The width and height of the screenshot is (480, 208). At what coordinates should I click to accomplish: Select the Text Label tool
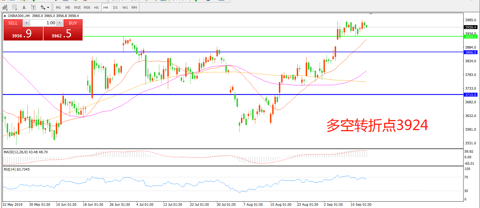pos(33,8)
